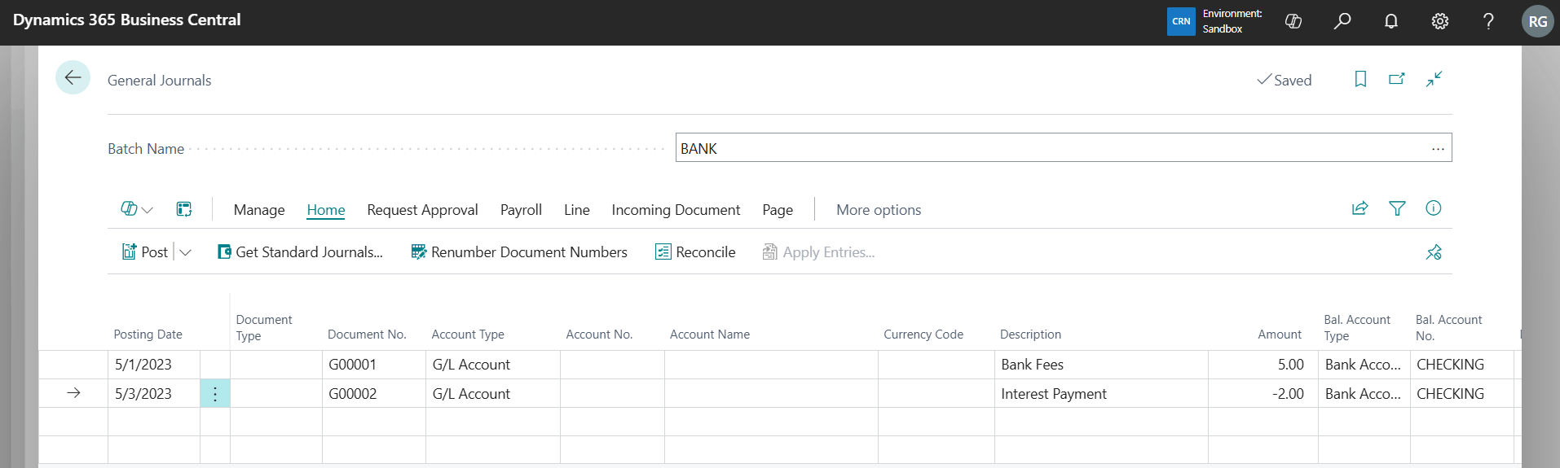Select posting date 5/1/2023 cell

pyautogui.click(x=154, y=365)
